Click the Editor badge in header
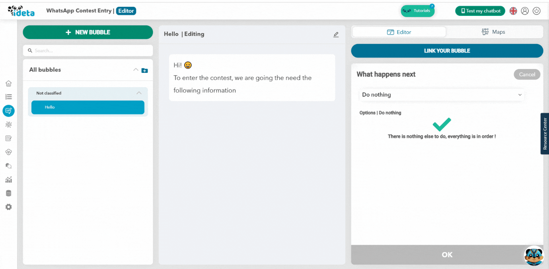 (x=126, y=11)
